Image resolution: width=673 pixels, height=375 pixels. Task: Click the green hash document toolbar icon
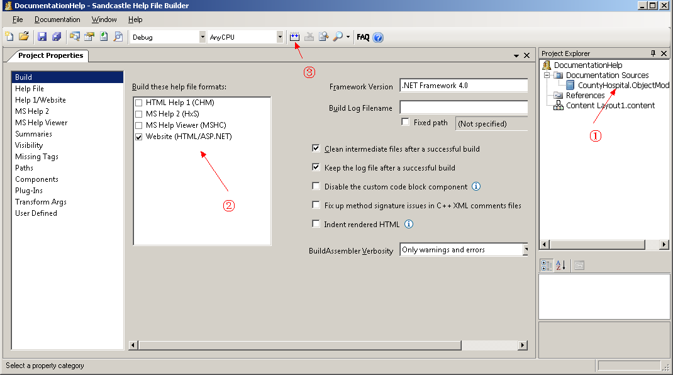pyautogui.click(x=104, y=37)
